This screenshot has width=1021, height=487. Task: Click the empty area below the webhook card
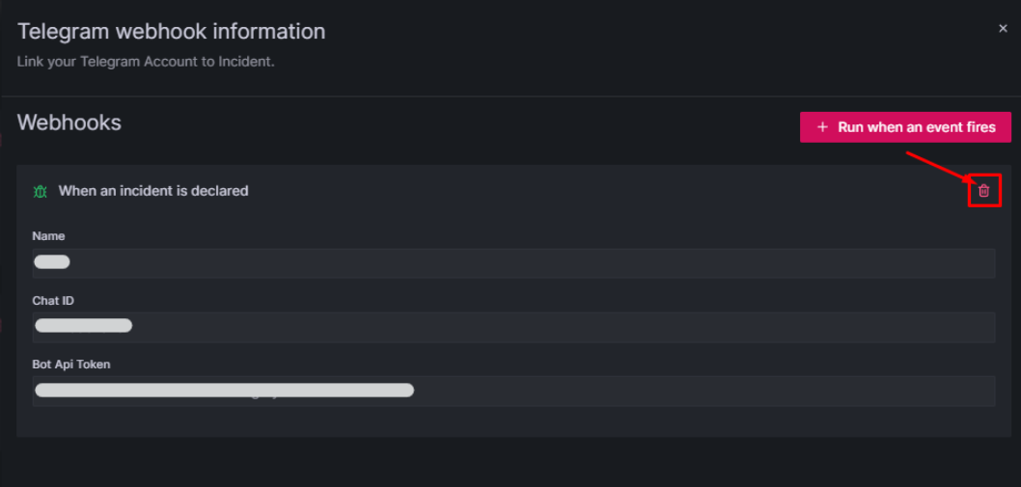point(510,461)
